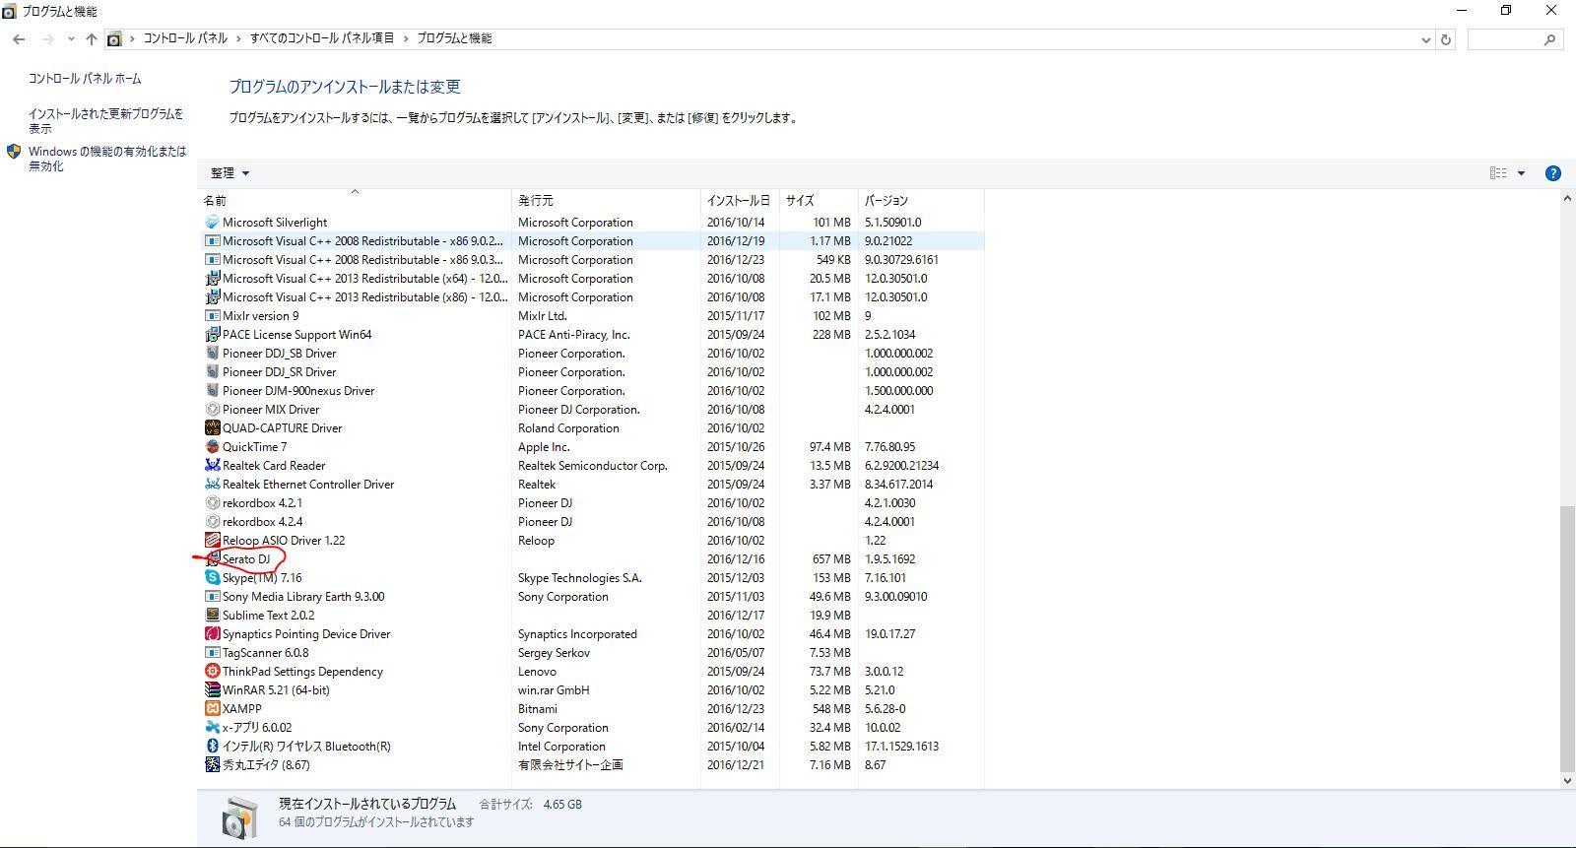Sort by 名前 column header
Screen dimensions: 1576x848
355,200
